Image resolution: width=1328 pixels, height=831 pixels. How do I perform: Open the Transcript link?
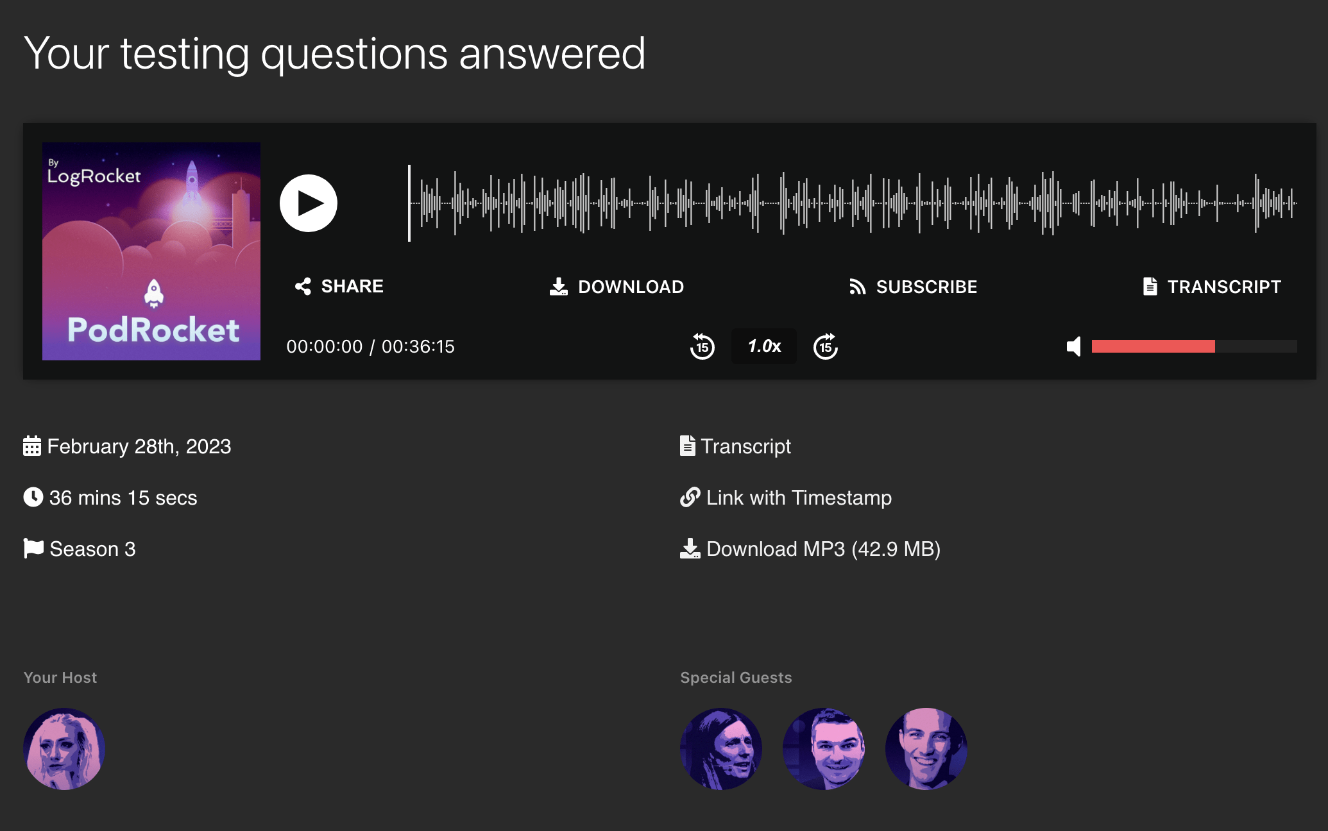[x=747, y=445]
